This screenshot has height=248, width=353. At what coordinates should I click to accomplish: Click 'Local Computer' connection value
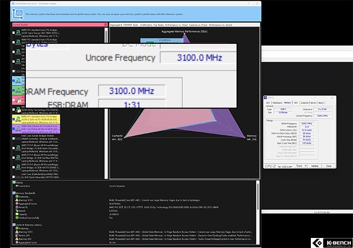pos(117,186)
